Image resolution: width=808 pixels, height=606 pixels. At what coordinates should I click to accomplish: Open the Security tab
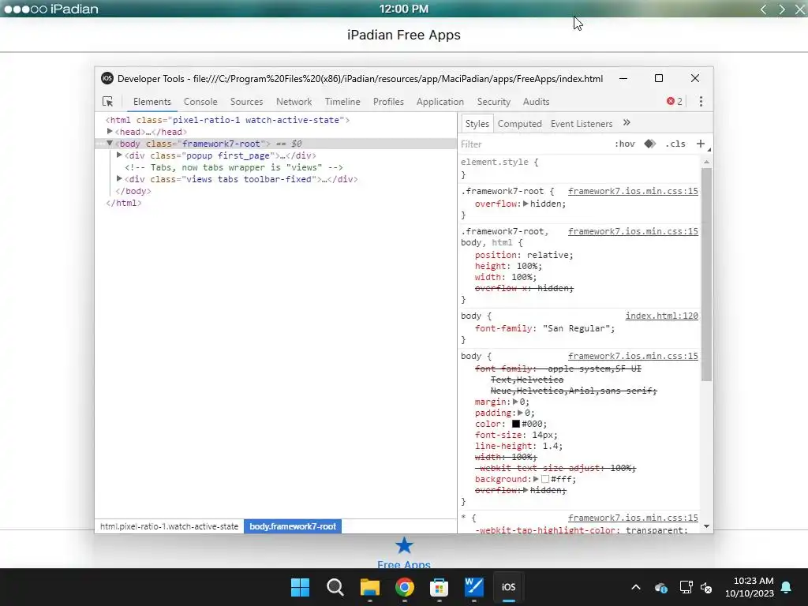[x=494, y=102]
